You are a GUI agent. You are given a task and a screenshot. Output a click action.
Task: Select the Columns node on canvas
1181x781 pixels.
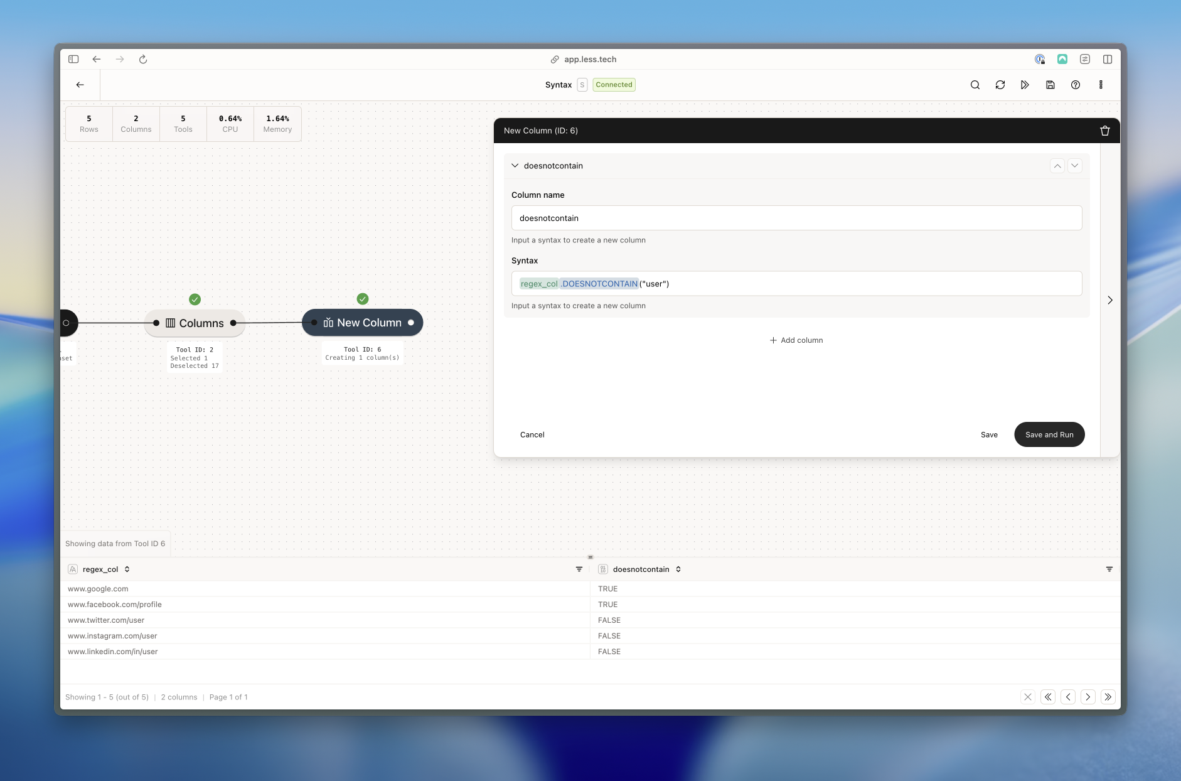click(x=195, y=323)
